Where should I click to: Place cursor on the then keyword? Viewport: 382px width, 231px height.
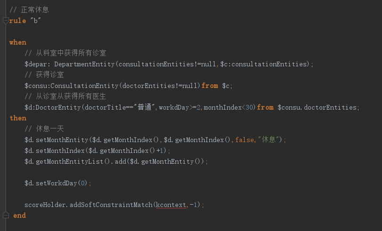(18, 118)
